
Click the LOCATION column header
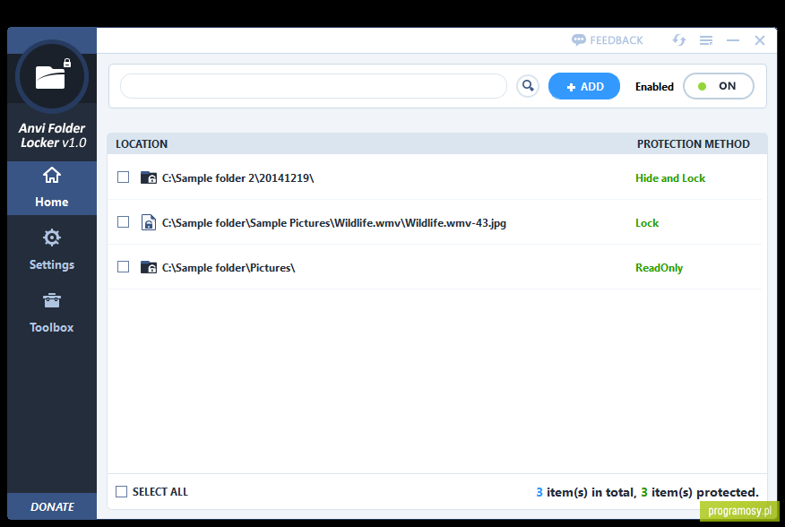click(x=142, y=143)
